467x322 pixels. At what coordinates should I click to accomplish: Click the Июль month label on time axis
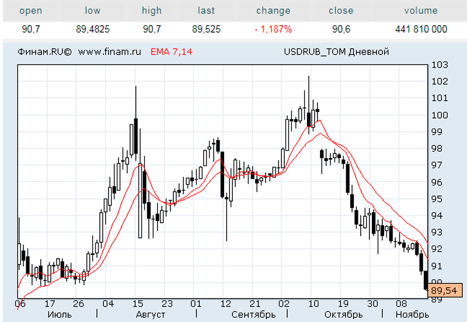59,314
